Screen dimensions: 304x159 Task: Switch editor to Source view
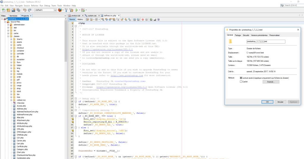[72, 19]
